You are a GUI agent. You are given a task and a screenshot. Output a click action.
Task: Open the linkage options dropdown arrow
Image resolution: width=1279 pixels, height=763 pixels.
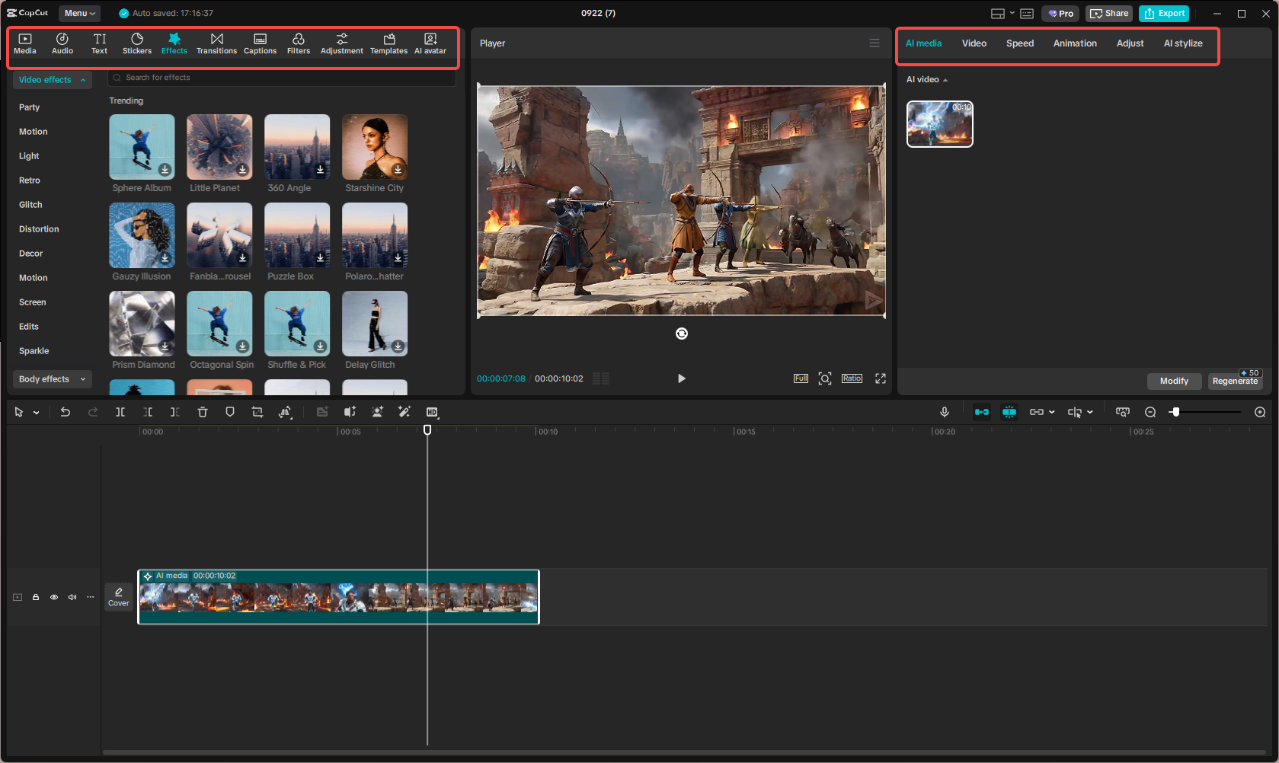point(1052,412)
